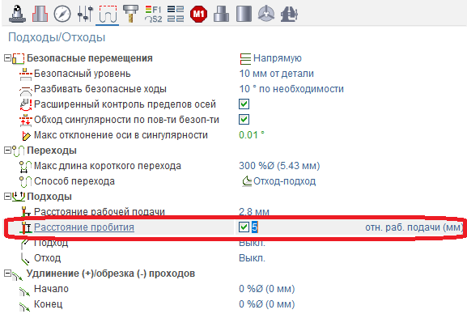Toggle the Расстояние пробития checkbox
The height and width of the screenshot is (314, 467).
(x=244, y=227)
